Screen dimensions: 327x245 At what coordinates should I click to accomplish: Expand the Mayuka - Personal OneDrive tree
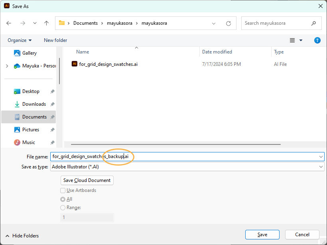(x=7, y=66)
